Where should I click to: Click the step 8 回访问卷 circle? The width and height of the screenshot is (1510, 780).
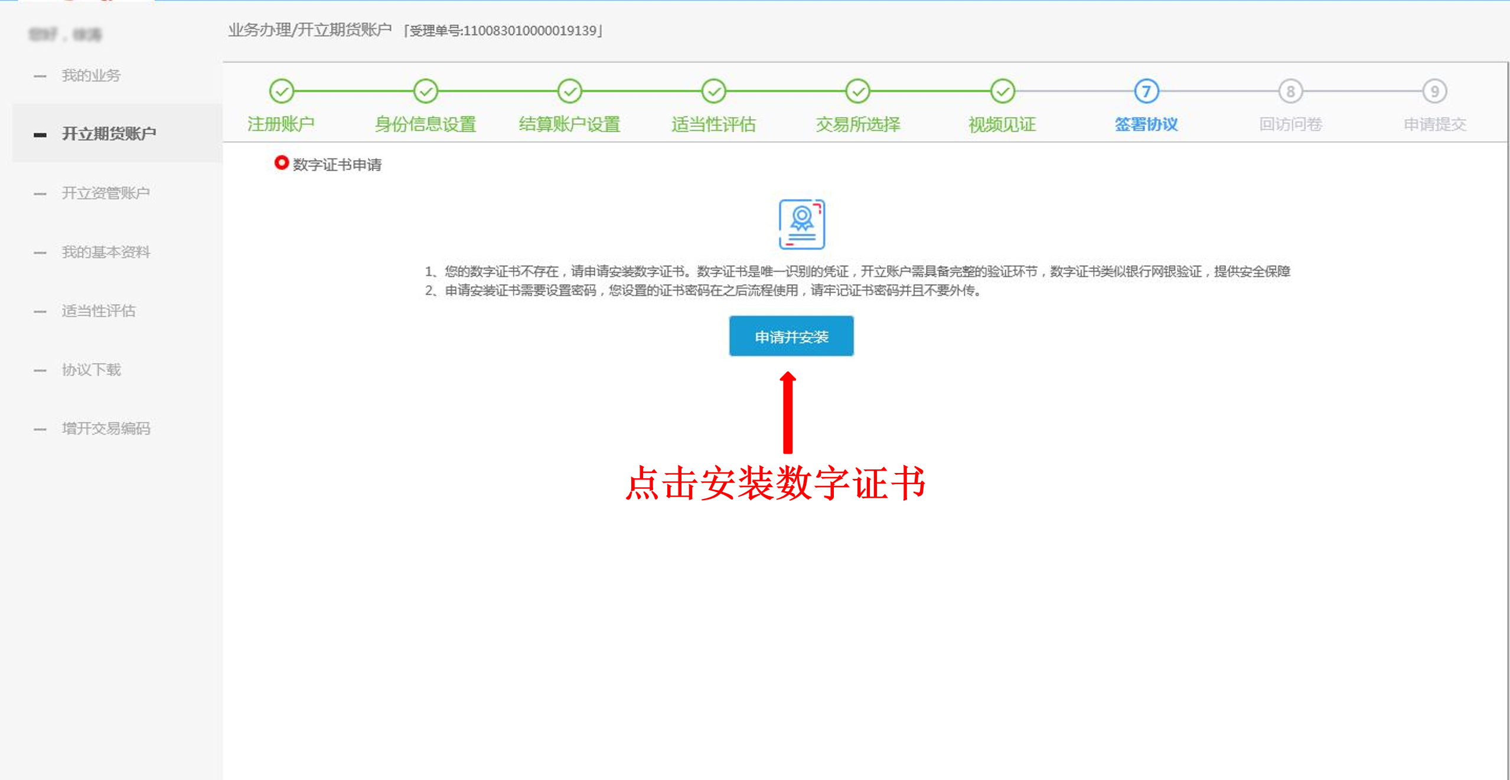tap(1290, 92)
